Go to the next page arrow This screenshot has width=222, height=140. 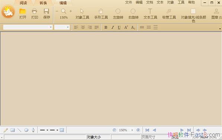pyautogui.click(x=182, y=130)
